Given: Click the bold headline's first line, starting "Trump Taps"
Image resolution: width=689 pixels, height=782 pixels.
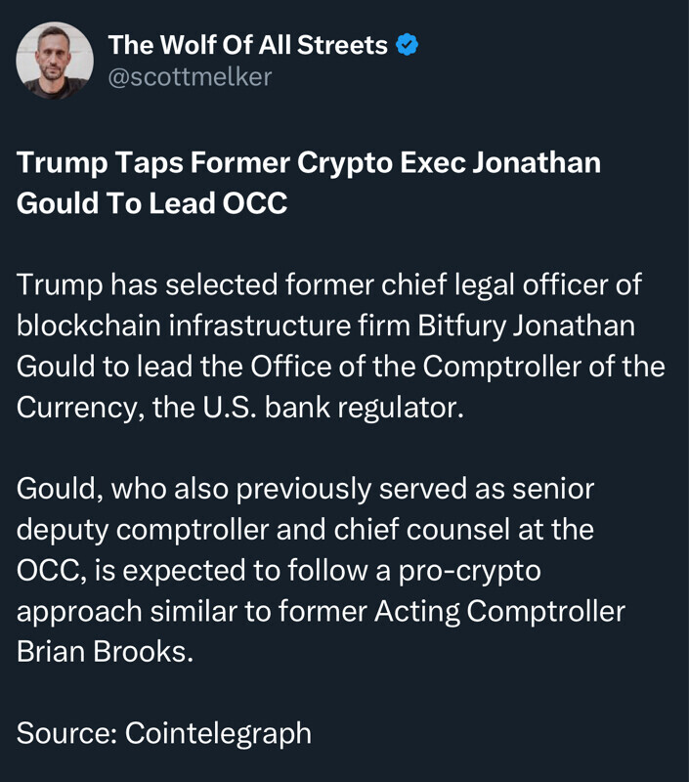Looking at the screenshot, I should coord(308,162).
